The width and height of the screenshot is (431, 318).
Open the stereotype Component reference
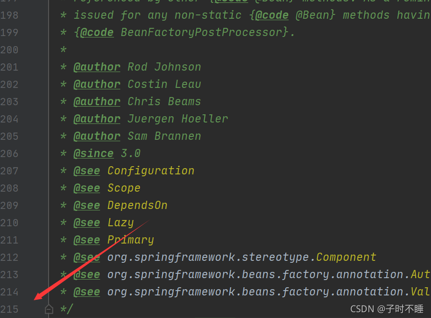pyautogui.click(x=346, y=257)
